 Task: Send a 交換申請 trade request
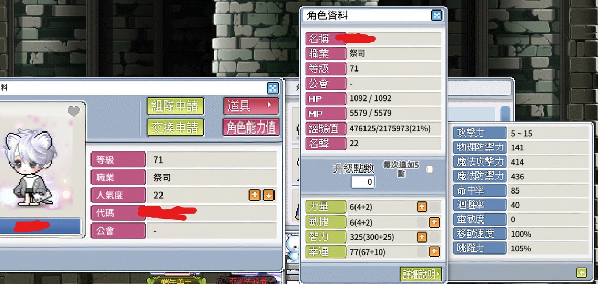(176, 127)
